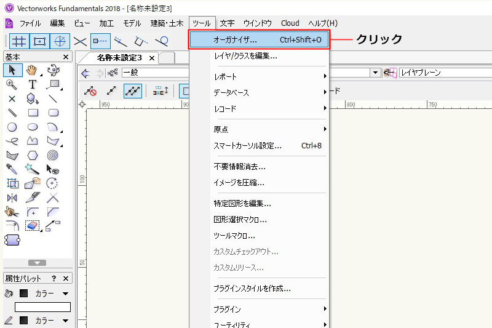Click the black pen color swatch

click(23, 321)
